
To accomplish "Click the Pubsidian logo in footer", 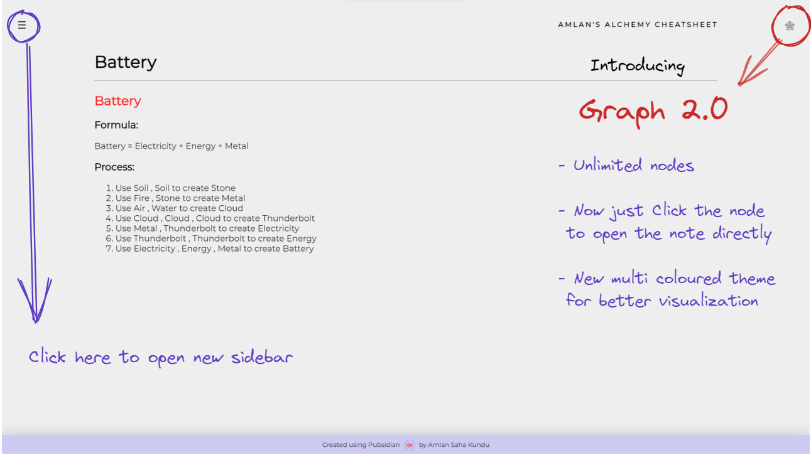I will 409,445.
